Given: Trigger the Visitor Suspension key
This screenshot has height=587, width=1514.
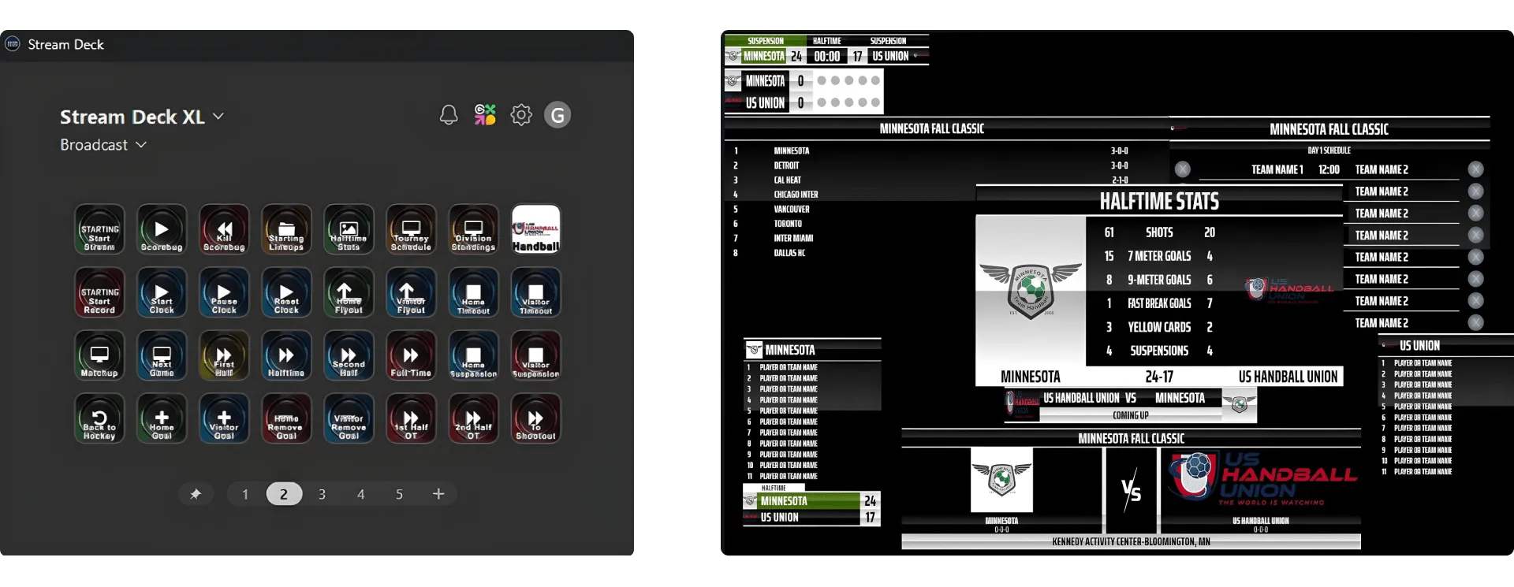Looking at the screenshot, I should pyautogui.click(x=536, y=355).
